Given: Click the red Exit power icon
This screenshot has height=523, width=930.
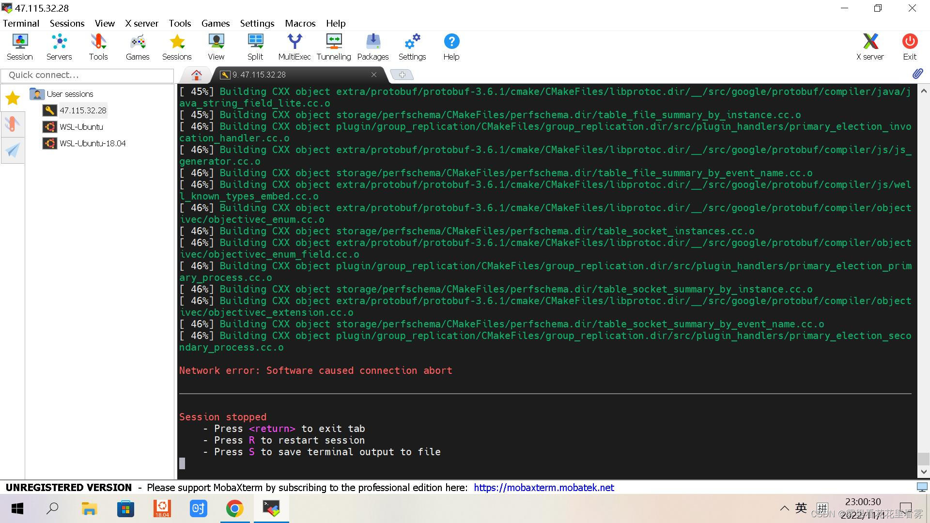Looking at the screenshot, I should coord(910,47).
